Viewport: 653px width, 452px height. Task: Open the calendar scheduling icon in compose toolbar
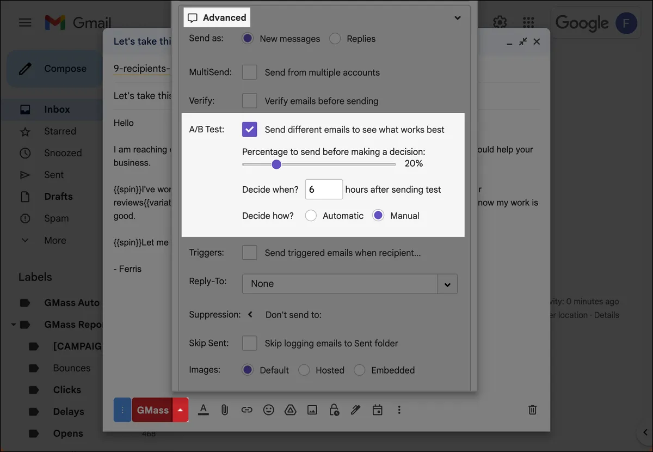pos(377,410)
